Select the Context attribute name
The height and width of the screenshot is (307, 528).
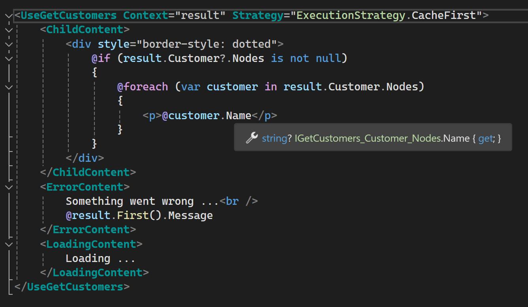pyautogui.click(x=145, y=16)
